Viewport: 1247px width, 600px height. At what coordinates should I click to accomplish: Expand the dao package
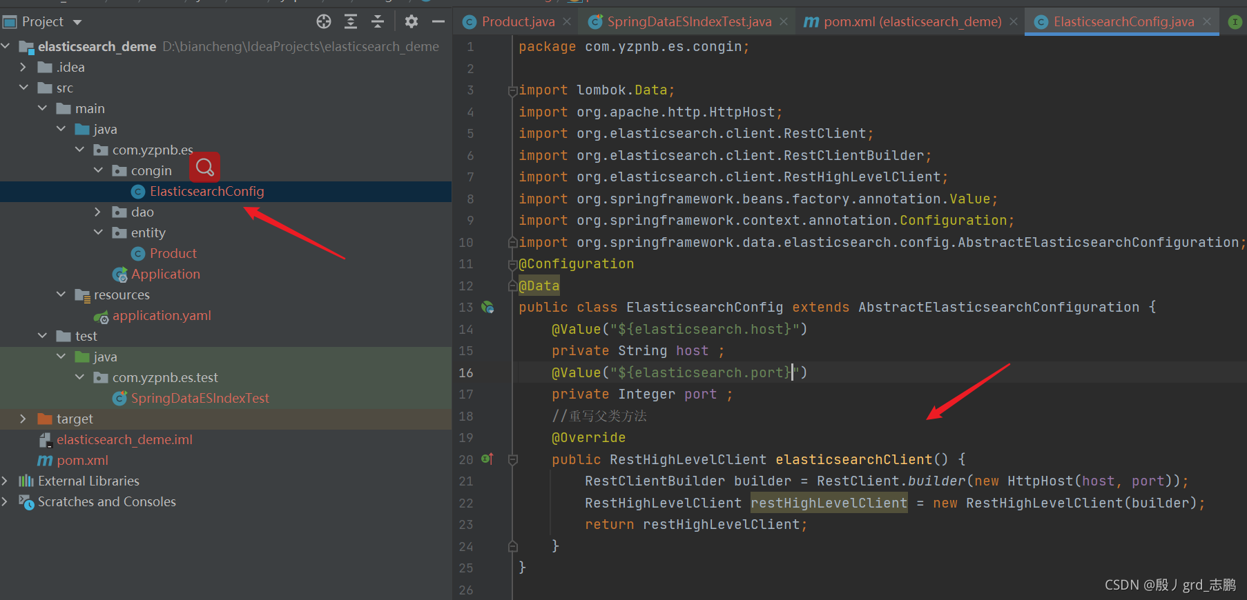click(x=98, y=212)
